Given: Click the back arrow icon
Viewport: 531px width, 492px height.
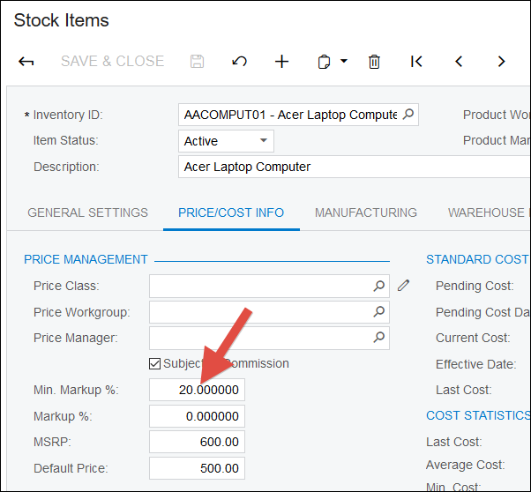Looking at the screenshot, I should point(26,62).
